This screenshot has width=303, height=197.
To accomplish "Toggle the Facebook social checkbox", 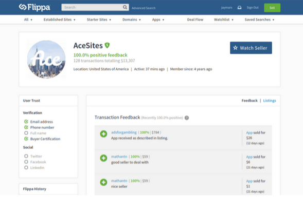I will point(26,162).
